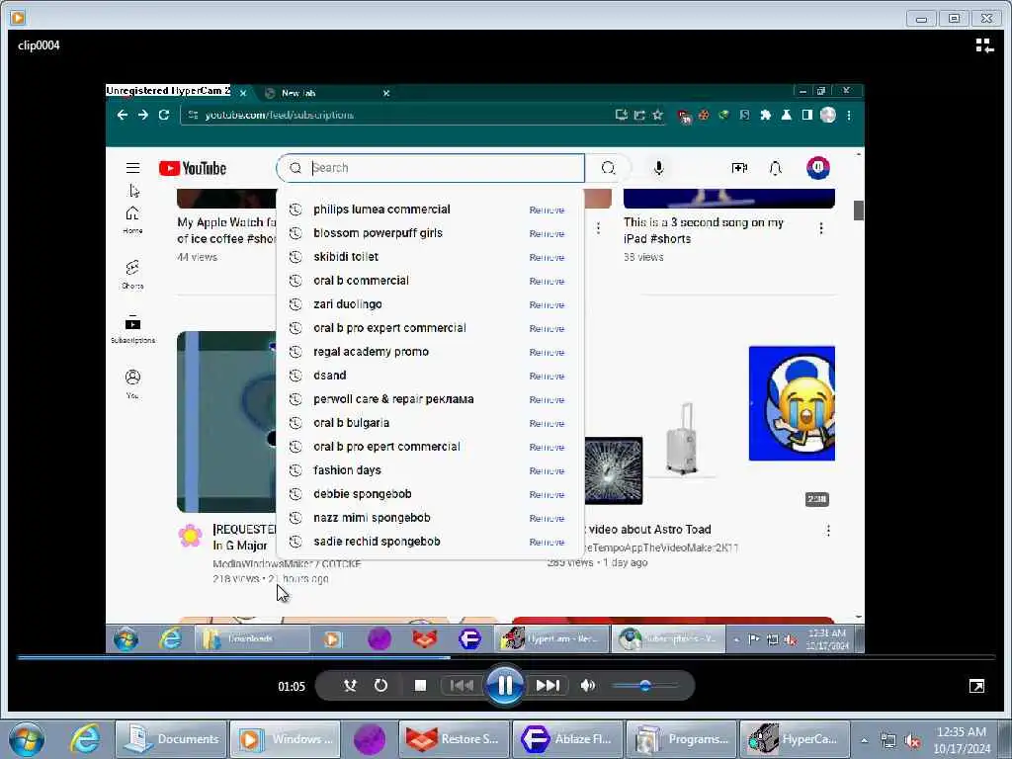Toggle repeat in the player controls
Viewport: 1012px width, 759px height.
(380, 686)
